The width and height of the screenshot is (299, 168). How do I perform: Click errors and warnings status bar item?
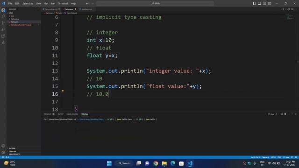[5, 157]
